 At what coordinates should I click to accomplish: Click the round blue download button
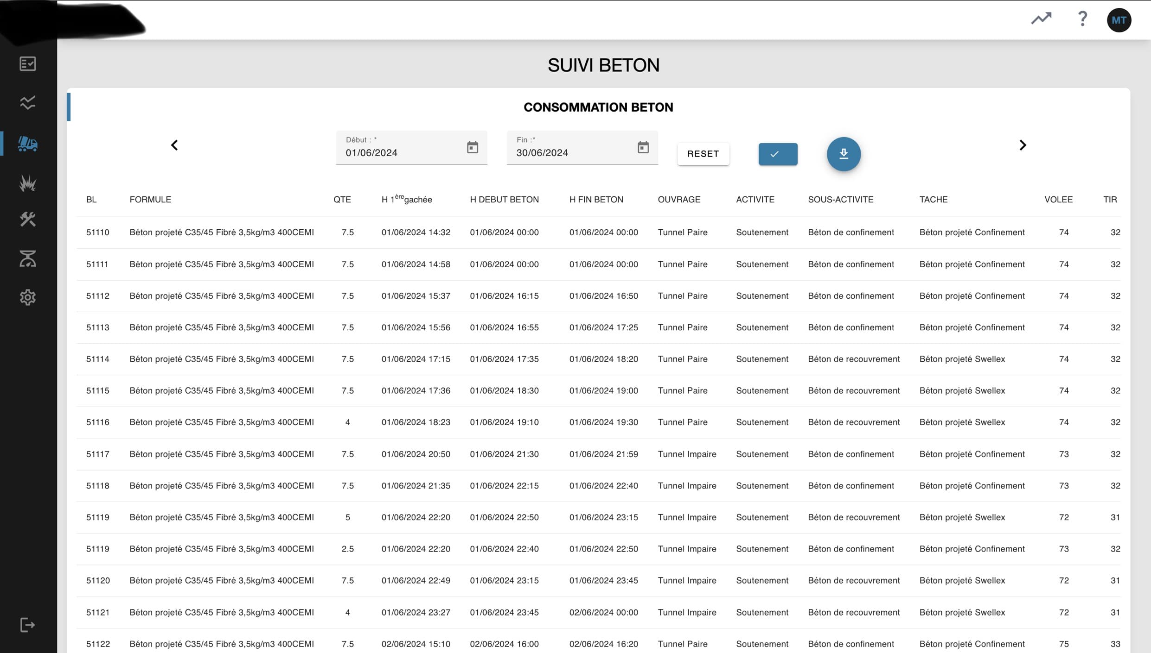tap(843, 154)
